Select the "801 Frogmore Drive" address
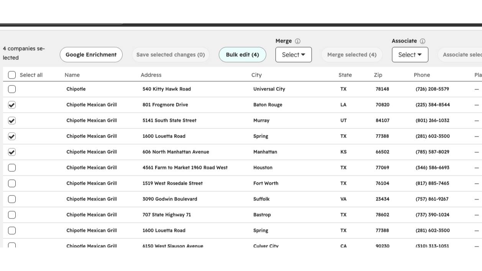 [165, 105]
